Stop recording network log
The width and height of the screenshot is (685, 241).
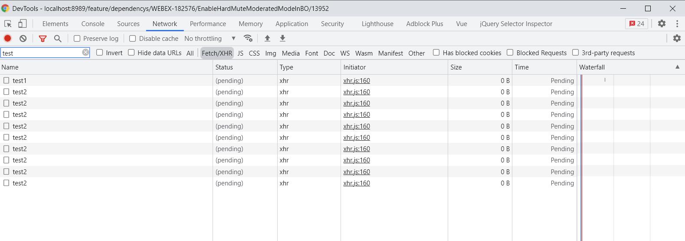pyautogui.click(x=7, y=38)
